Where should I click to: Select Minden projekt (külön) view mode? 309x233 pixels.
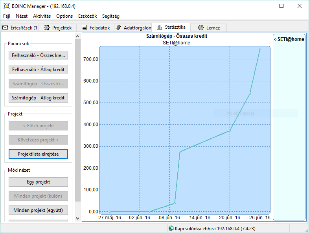point(38,196)
